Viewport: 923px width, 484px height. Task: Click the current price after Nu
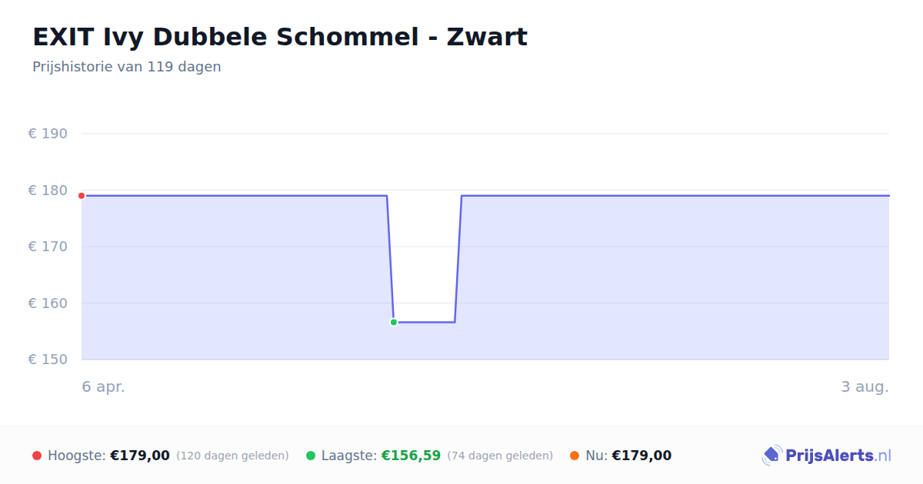[641, 456]
